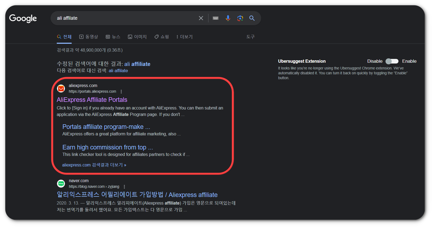Click the 'Ubersuggest Extension' heading
The height and width of the screenshot is (227, 432).
pyautogui.click(x=302, y=61)
